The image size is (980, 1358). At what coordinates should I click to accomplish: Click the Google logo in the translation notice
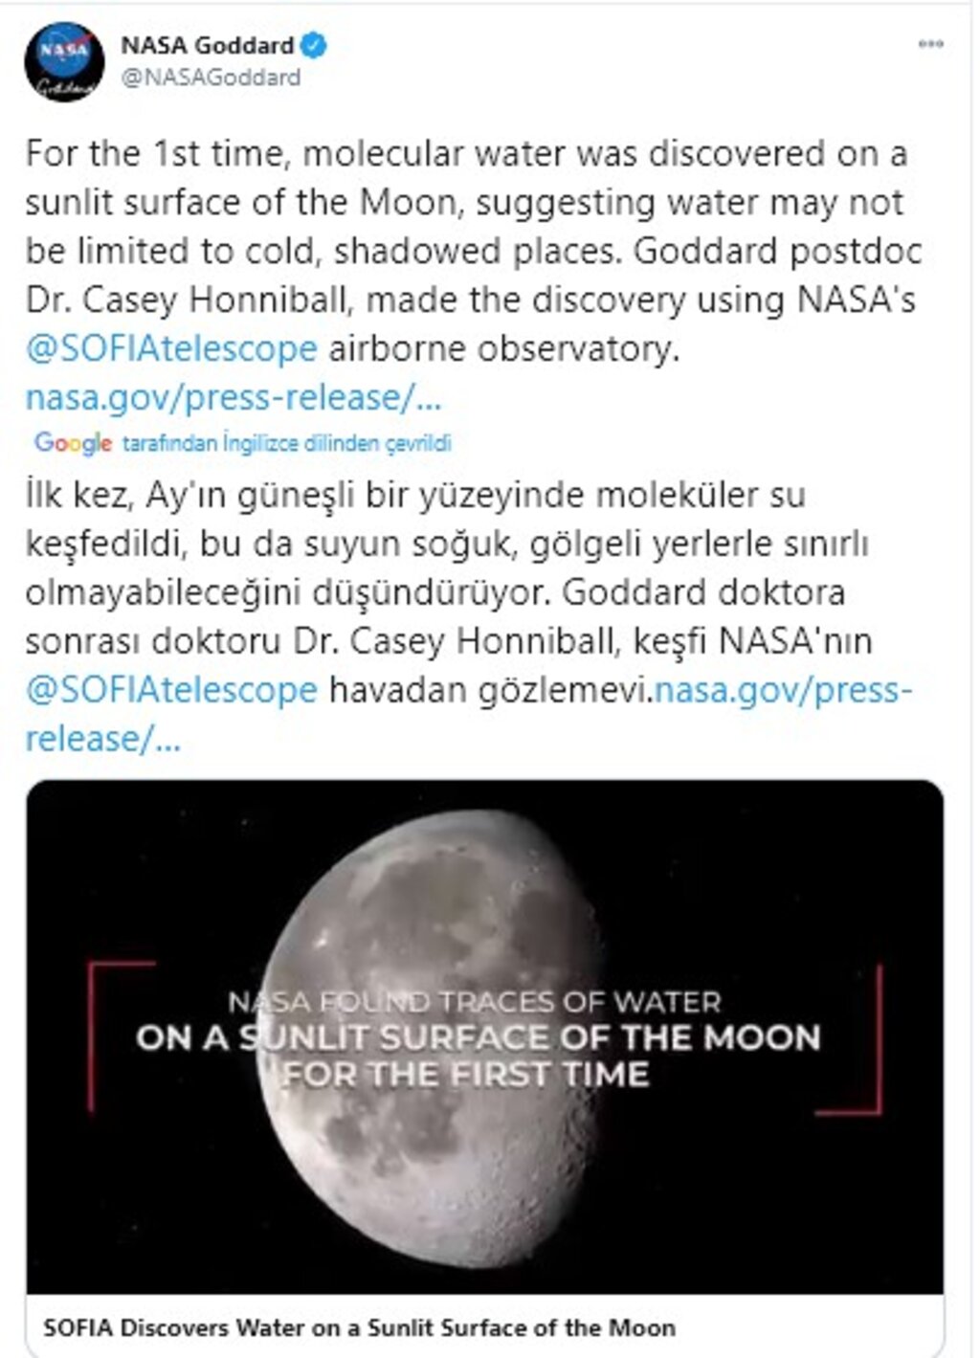point(73,443)
